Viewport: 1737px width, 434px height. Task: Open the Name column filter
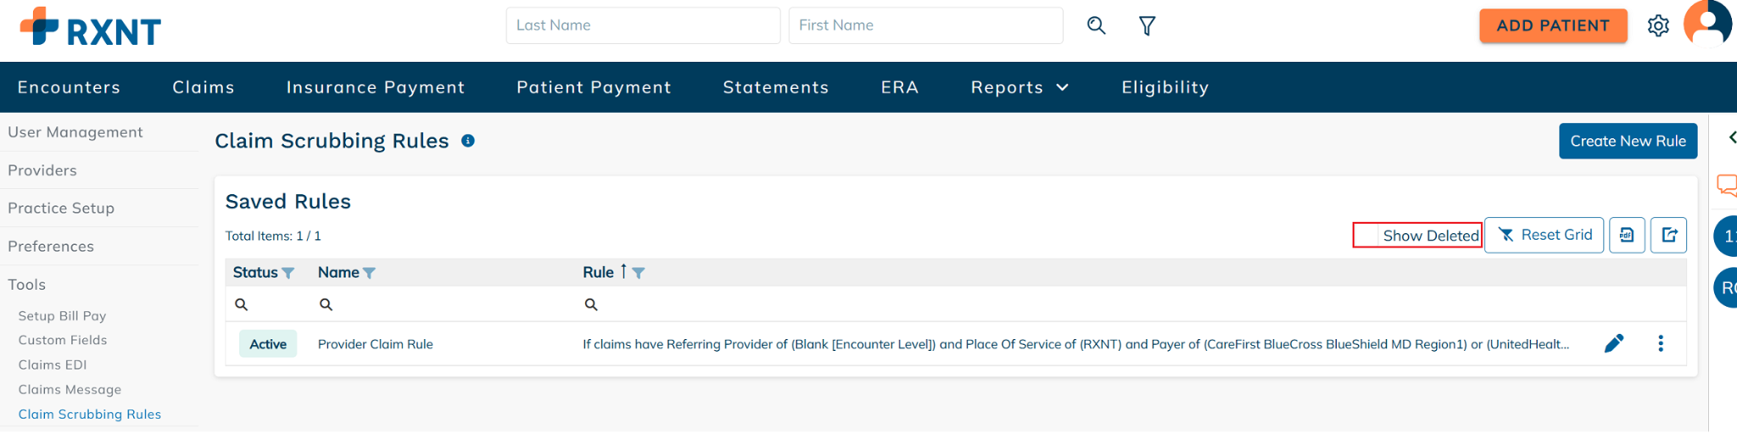tap(369, 273)
